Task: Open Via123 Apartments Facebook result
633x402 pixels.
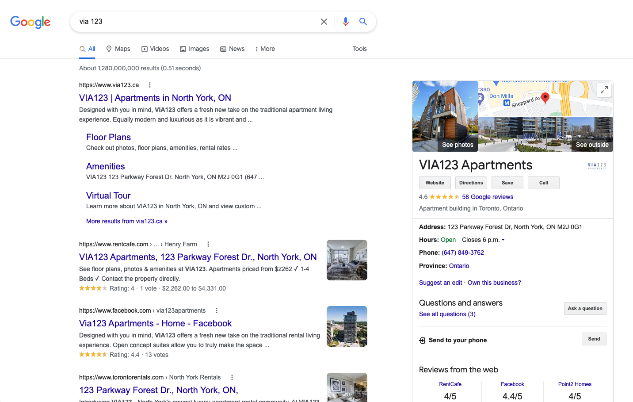Action: click(155, 323)
